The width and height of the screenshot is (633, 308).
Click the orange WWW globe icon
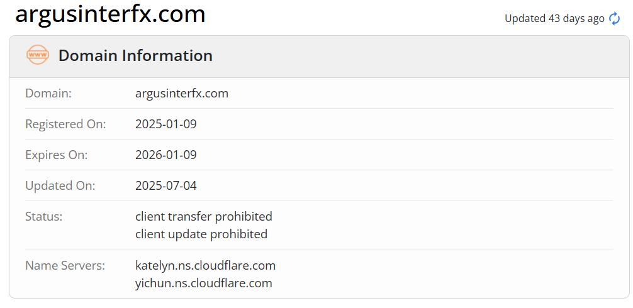[38, 55]
